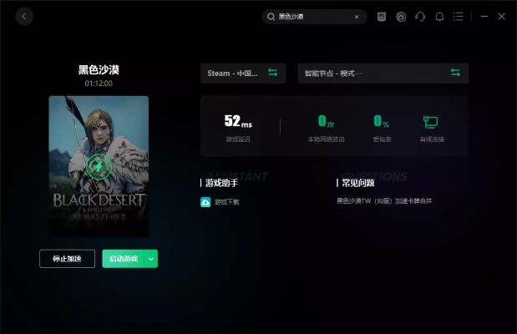Close the accelerator window

click(x=501, y=16)
